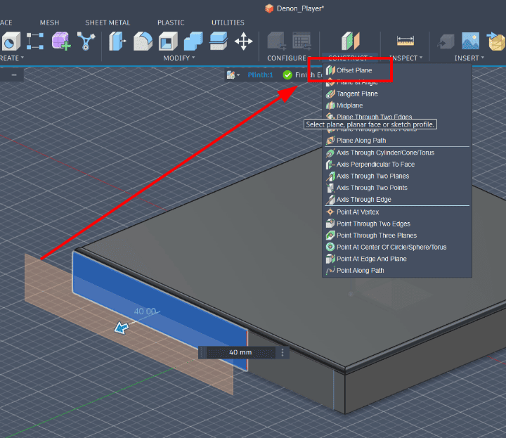The width and height of the screenshot is (506, 438).
Task: Switch to UTILITIES tab
Action: coord(228,22)
